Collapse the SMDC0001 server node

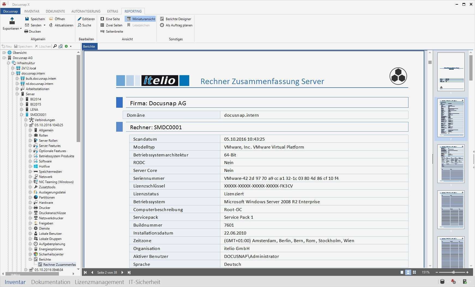[x=22, y=115]
